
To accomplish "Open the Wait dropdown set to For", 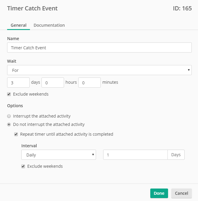I will 99,70.
